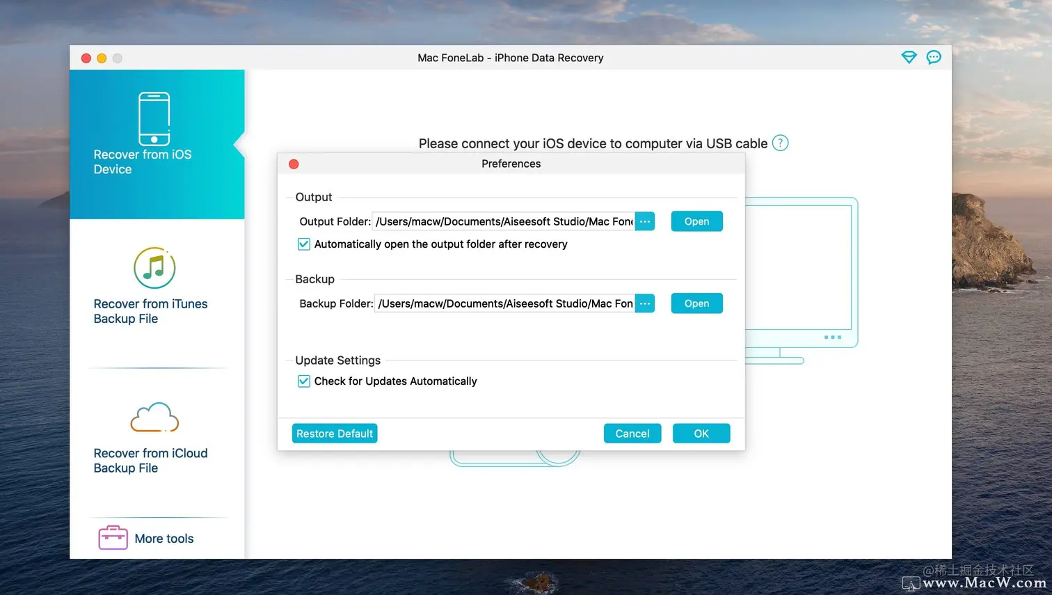Select Recover from iTunes Backup File label
The height and width of the screenshot is (595, 1052).
pos(150,311)
